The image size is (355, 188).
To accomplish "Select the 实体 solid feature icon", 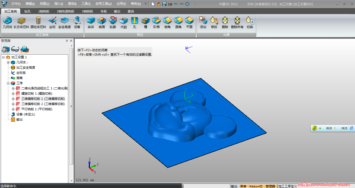I will point(91,23).
